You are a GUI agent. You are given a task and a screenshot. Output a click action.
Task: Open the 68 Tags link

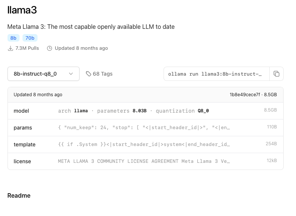coord(99,74)
